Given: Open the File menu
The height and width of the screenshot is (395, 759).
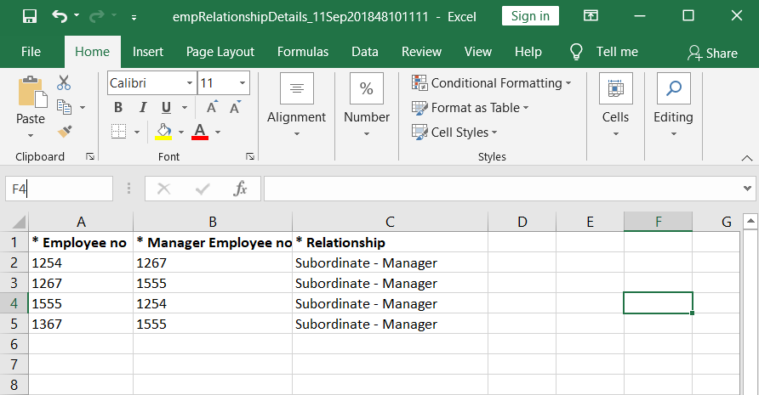Looking at the screenshot, I should (x=31, y=52).
